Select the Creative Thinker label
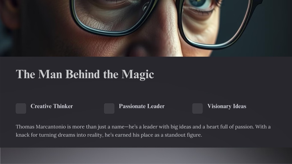292x164 pixels. (x=52, y=106)
